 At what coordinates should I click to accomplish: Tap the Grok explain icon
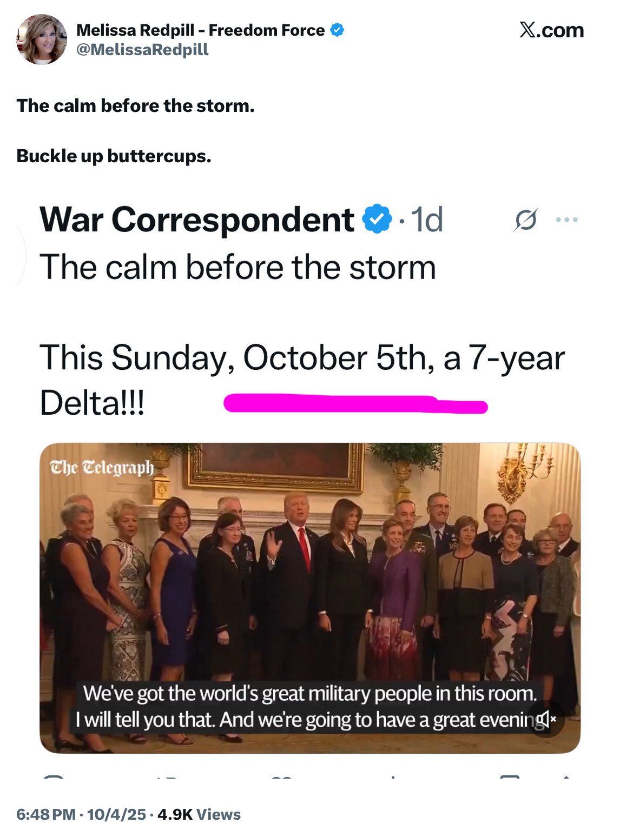pos(525,220)
